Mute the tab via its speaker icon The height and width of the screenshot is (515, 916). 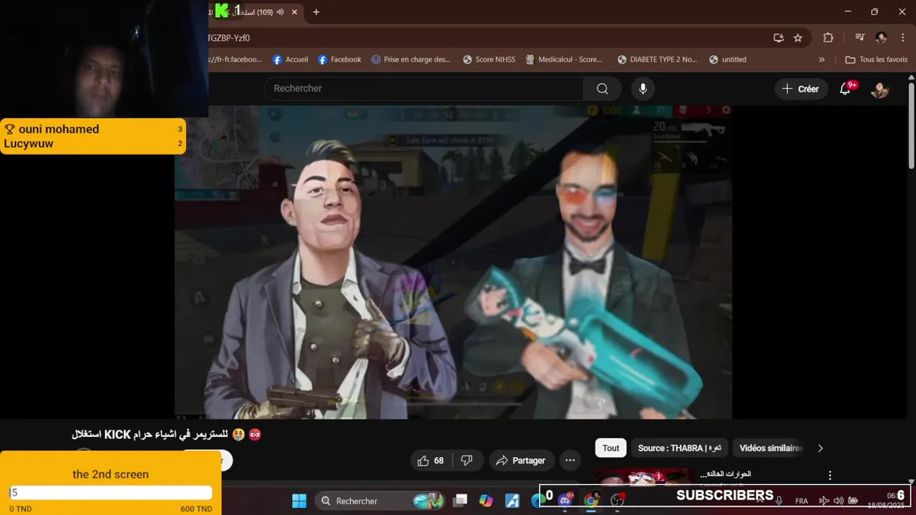point(280,12)
